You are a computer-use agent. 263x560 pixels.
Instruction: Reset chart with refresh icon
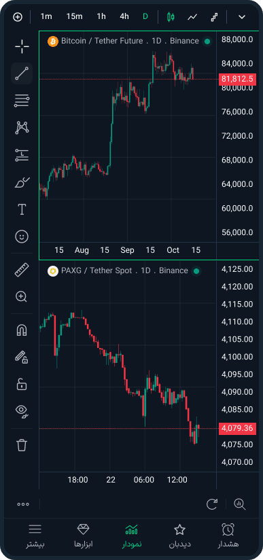[212, 504]
